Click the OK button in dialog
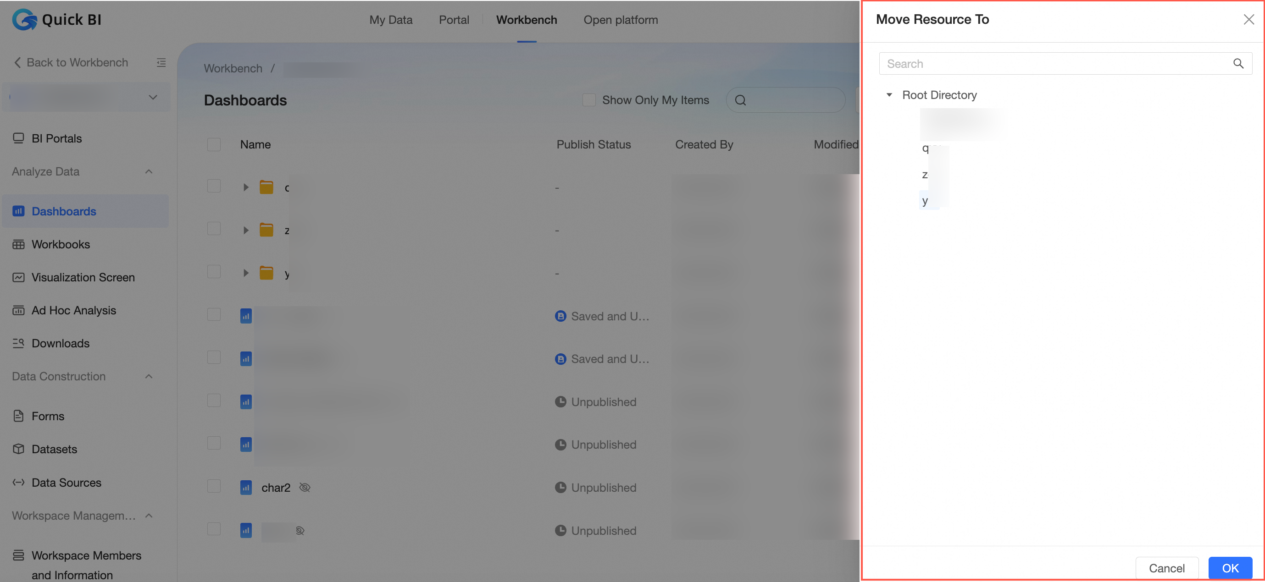Screen dimensions: 1265x582 point(1230,568)
